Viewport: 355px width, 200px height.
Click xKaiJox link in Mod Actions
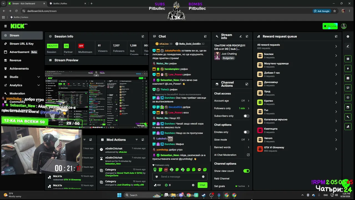click(x=123, y=152)
